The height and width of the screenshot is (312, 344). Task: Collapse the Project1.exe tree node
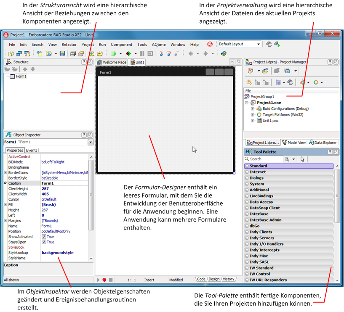247,103
